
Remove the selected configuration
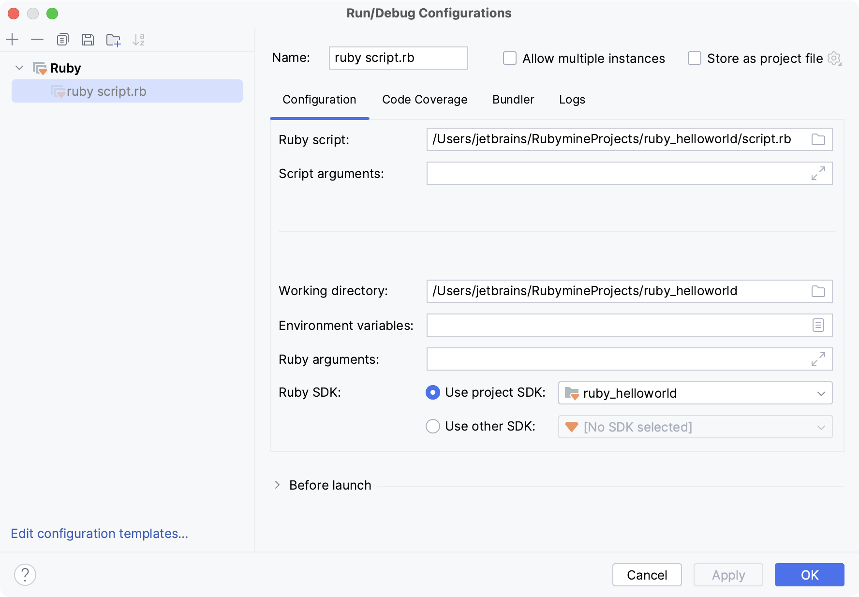[37, 40]
